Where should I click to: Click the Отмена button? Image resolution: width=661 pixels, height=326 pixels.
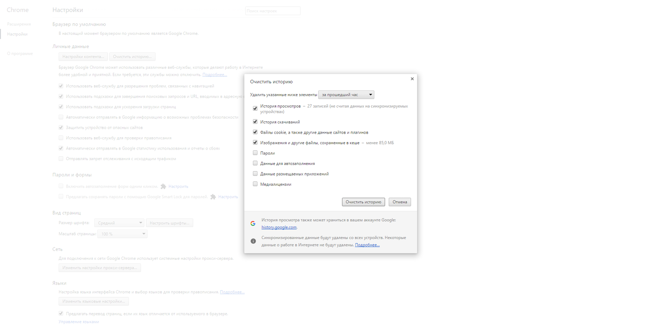click(x=400, y=202)
